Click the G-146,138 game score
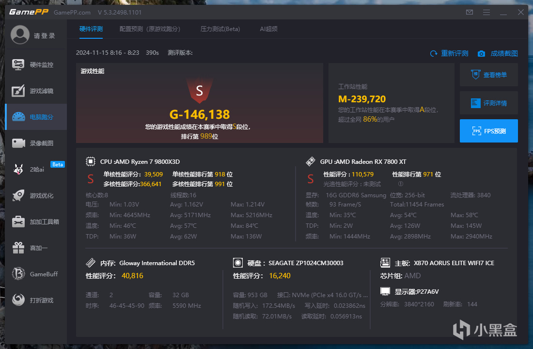Image resolution: width=533 pixels, height=349 pixels. [200, 114]
